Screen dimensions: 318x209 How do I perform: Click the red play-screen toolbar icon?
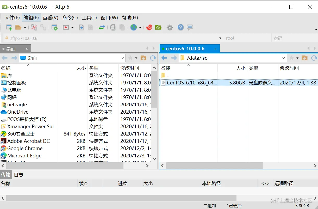pyautogui.click(x=66, y=27)
